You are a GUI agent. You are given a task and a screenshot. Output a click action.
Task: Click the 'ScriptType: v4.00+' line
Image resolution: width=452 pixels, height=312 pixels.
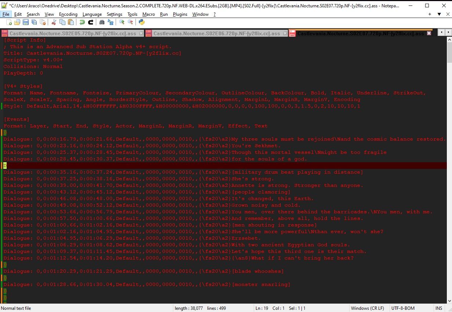tap(33, 60)
